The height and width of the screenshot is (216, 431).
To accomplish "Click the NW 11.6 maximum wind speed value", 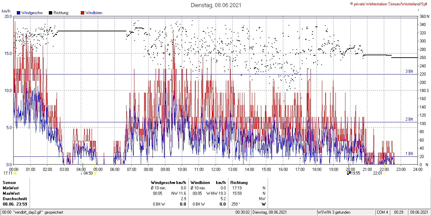I will coord(179,193).
